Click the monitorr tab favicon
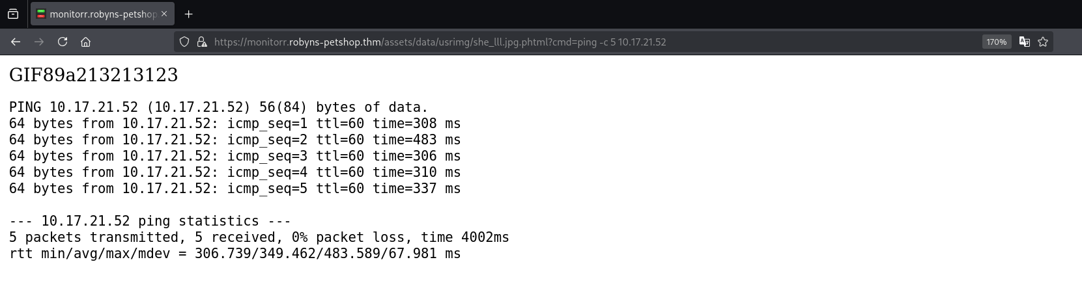The width and height of the screenshot is (1082, 303). tap(41, 14)
